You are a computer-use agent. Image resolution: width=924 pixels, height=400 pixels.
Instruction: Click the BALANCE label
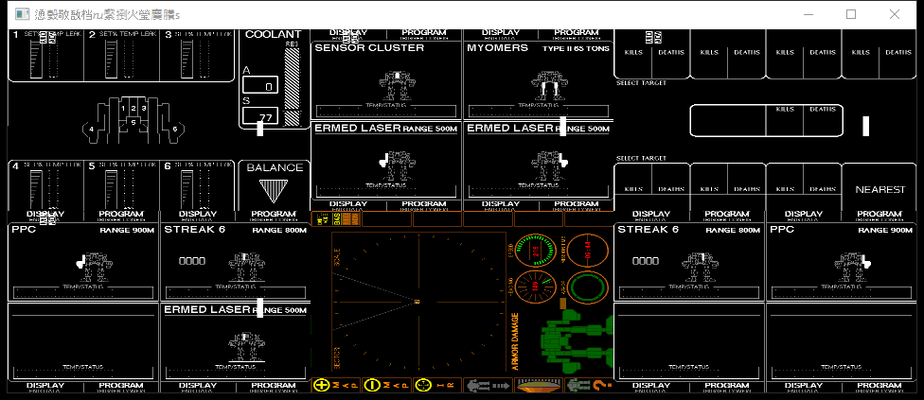275,167
